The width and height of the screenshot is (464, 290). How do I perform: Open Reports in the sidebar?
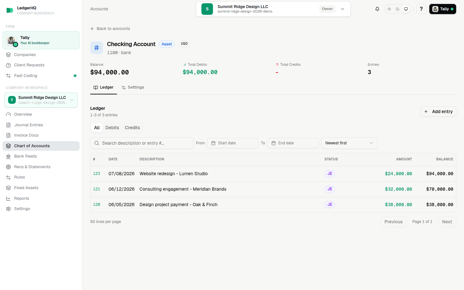point(41,198)
